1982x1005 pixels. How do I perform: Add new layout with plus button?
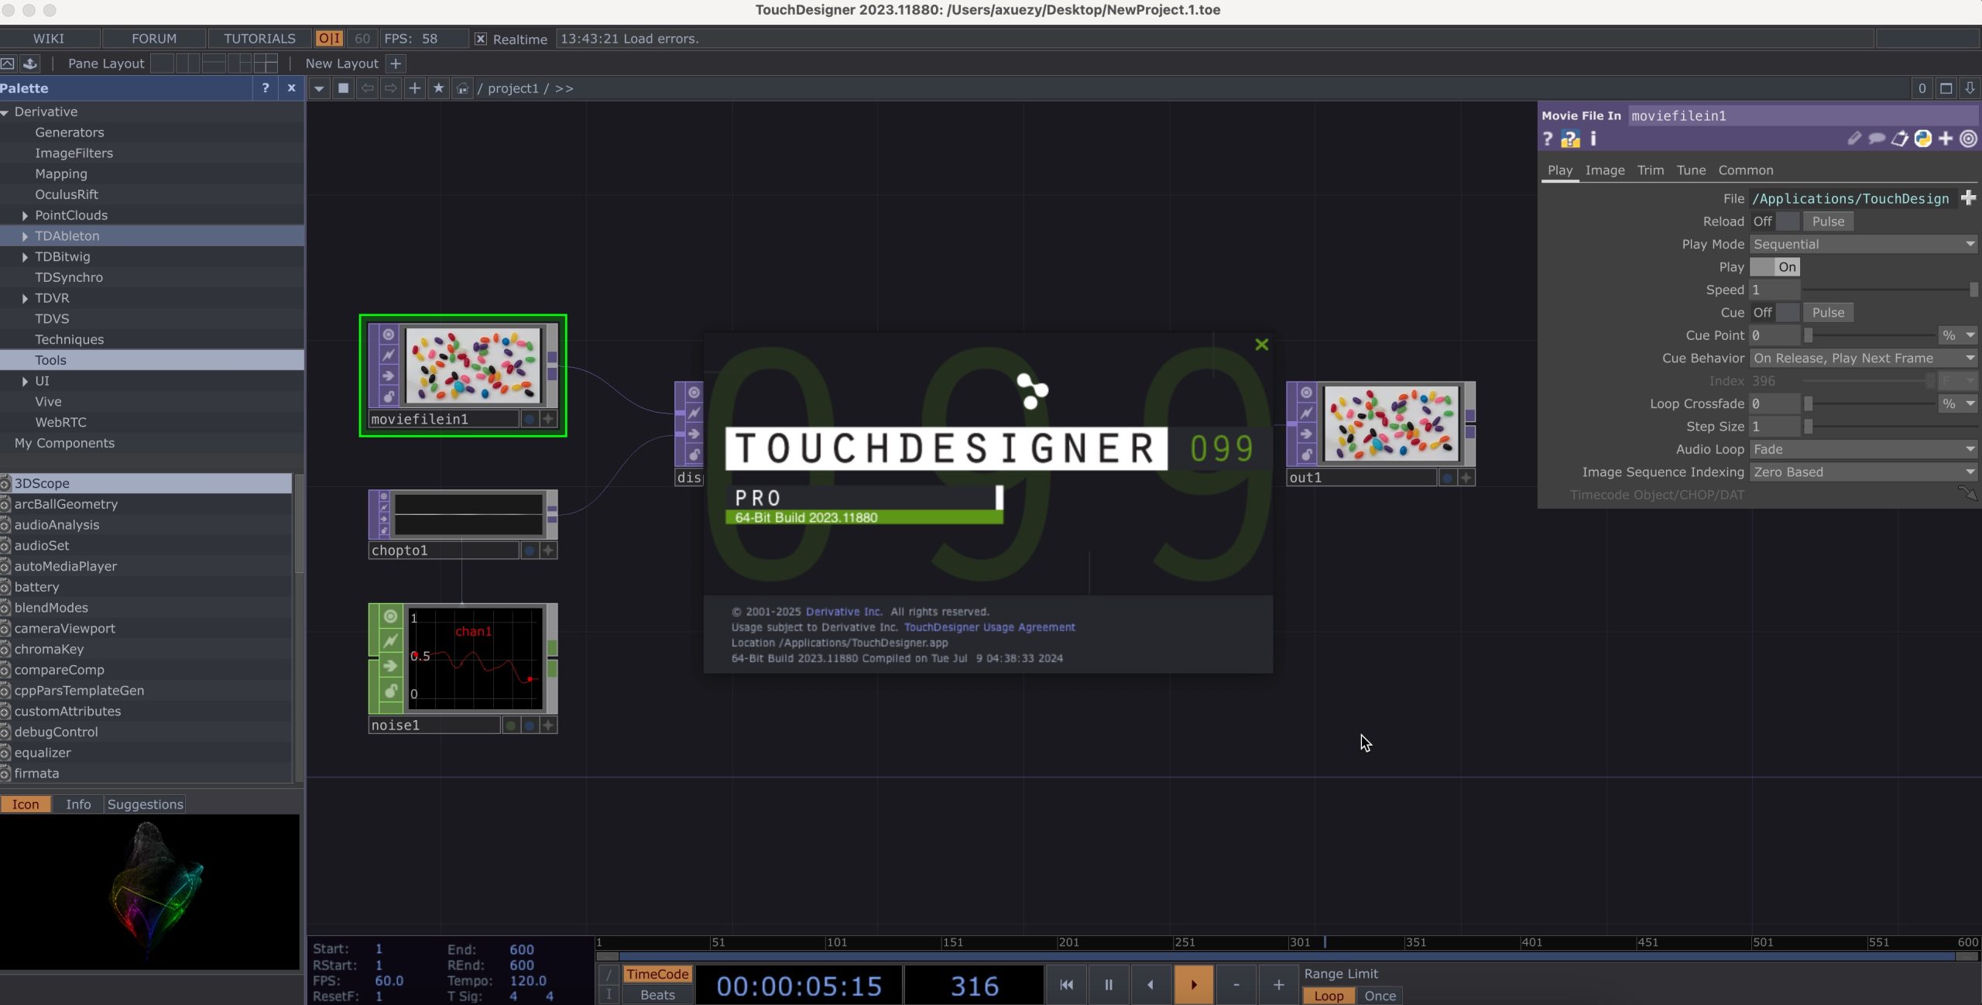point(396,63)
